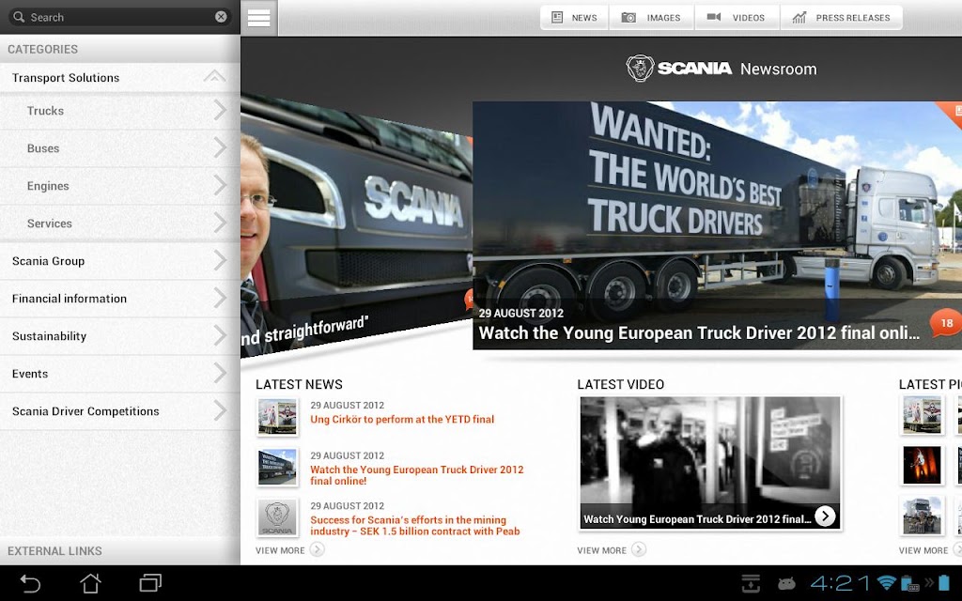Tap the Wi-Fi status icon

[887, 582]
